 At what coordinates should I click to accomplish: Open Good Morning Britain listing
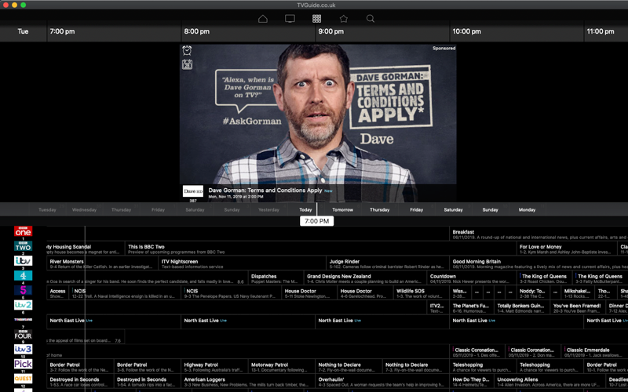coord(539,263)
